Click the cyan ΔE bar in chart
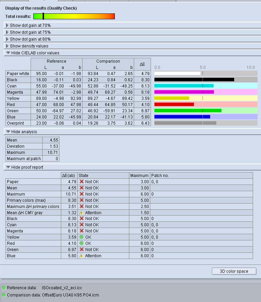This screenshot has height=302, width=261. [x=184, y=86]
